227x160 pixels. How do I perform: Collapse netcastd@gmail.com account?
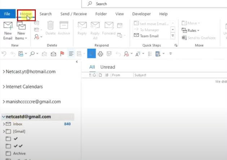click(x=4, y=117)
